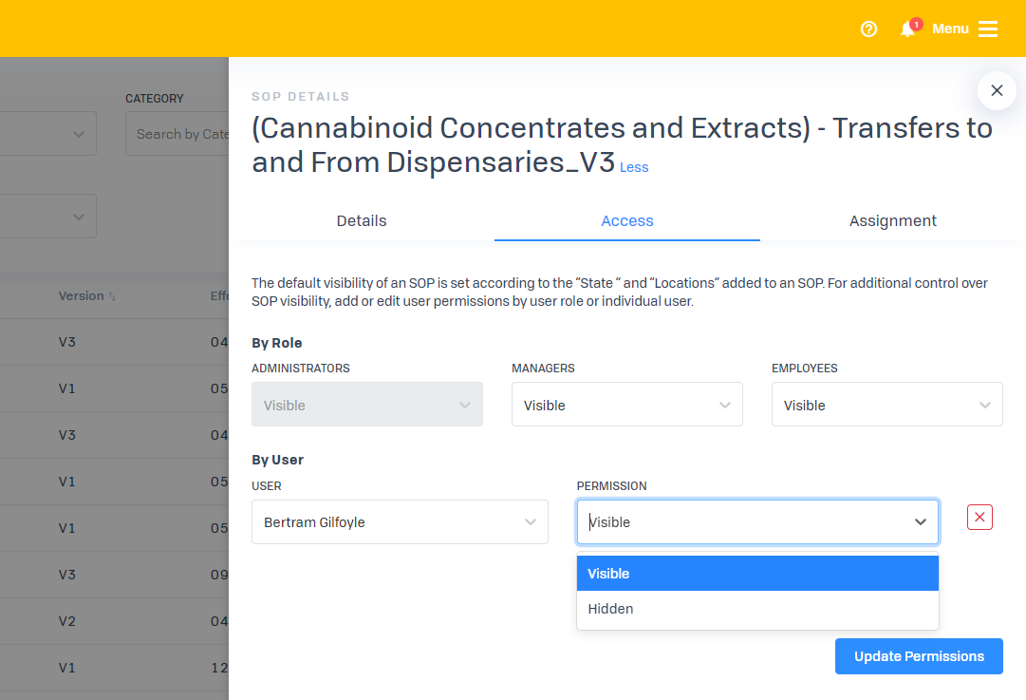Click the Update Permissions button
The width and height of the screenshot is (1026, 700).
(x=919, y=656)
